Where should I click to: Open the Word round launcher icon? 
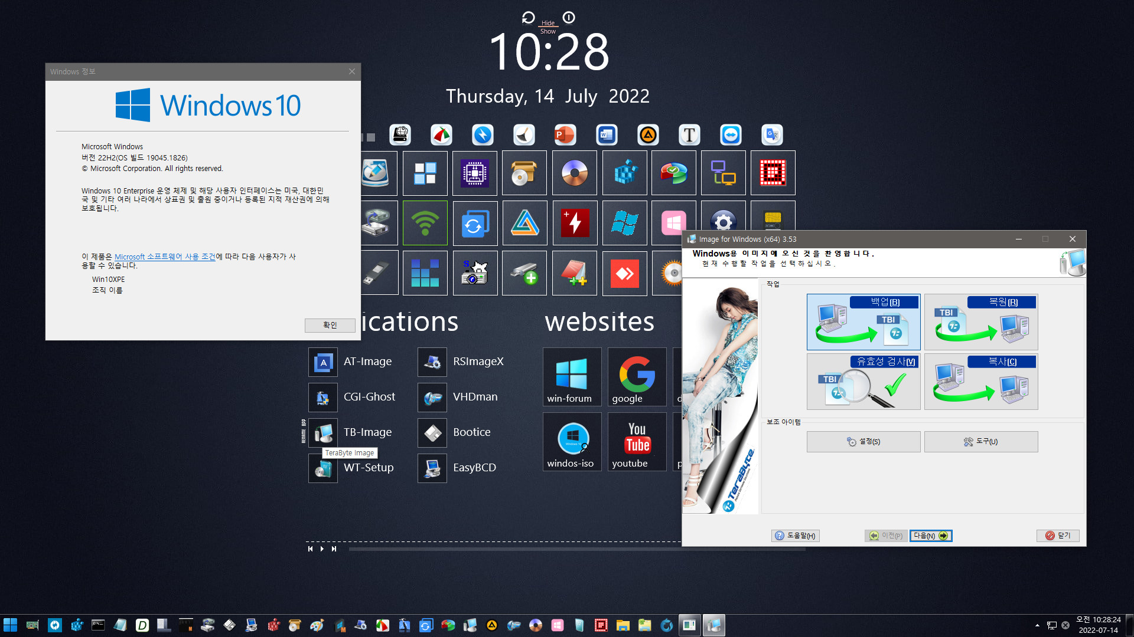click(607, 135)
